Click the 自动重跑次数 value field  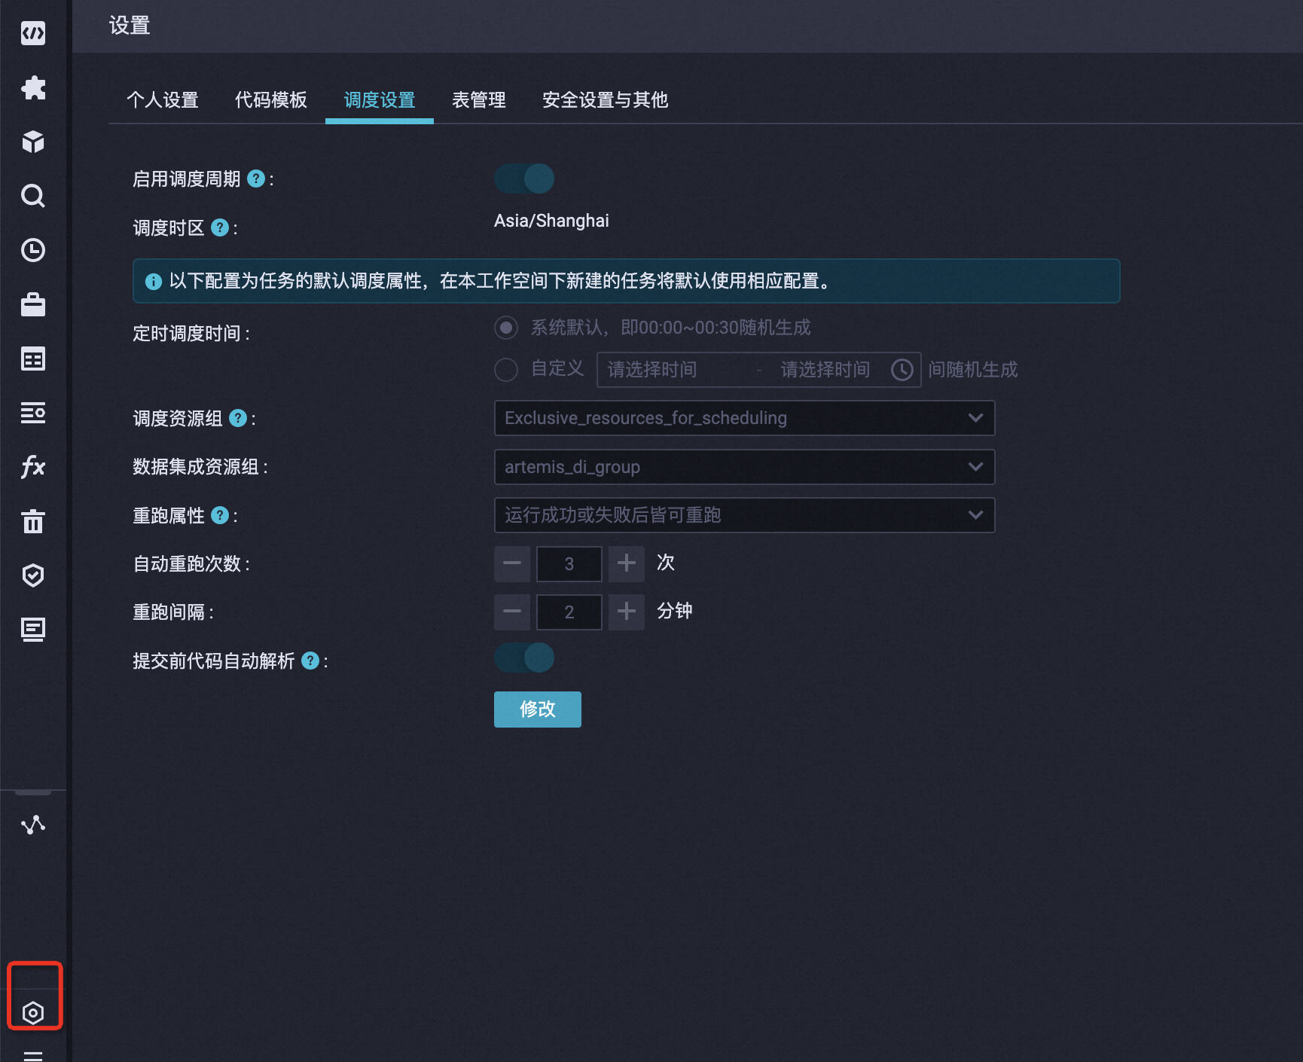tap(569, 564)
